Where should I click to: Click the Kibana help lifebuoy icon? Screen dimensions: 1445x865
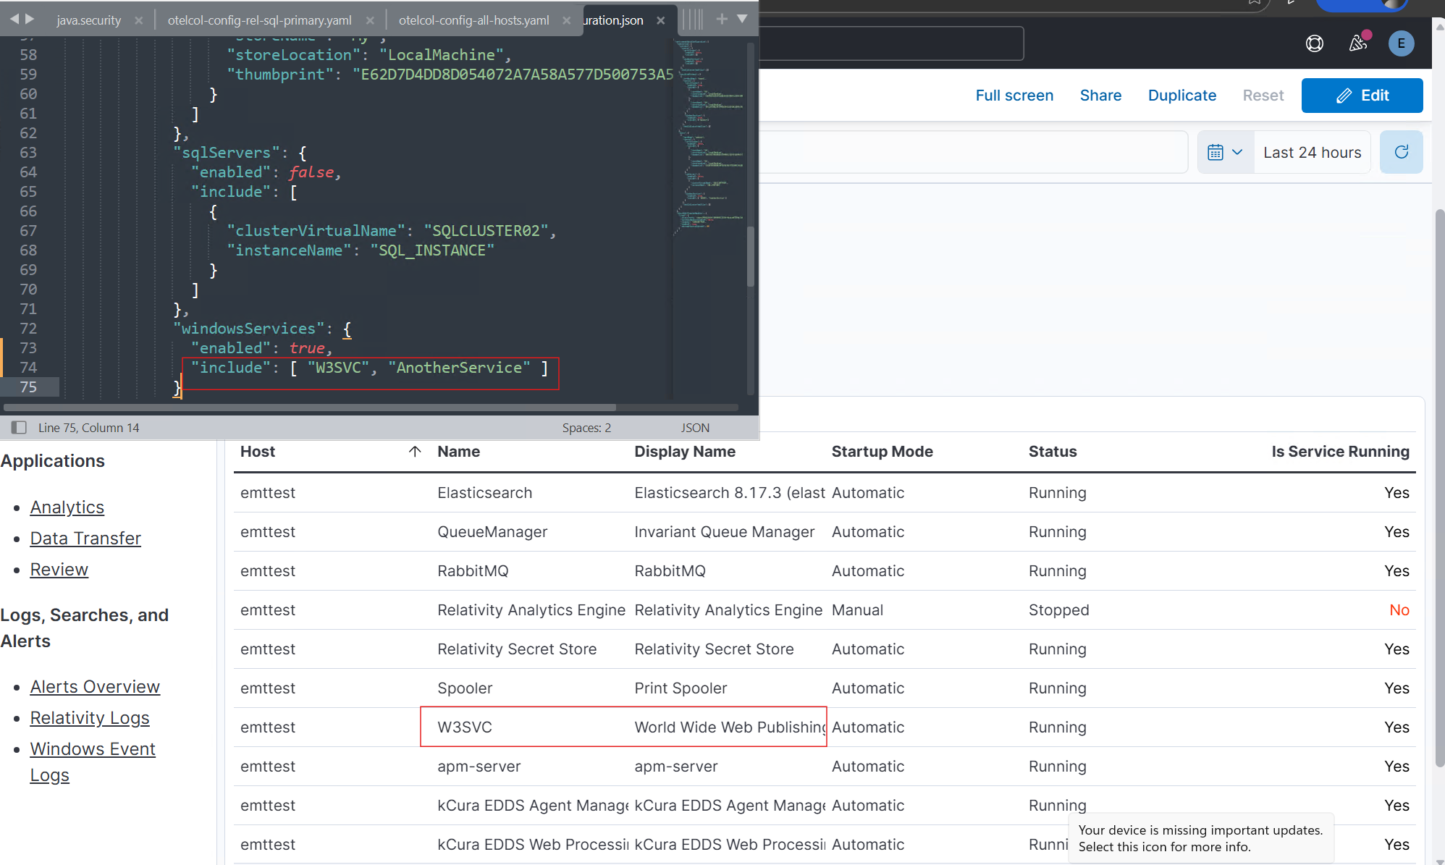tap(1315, 43)
